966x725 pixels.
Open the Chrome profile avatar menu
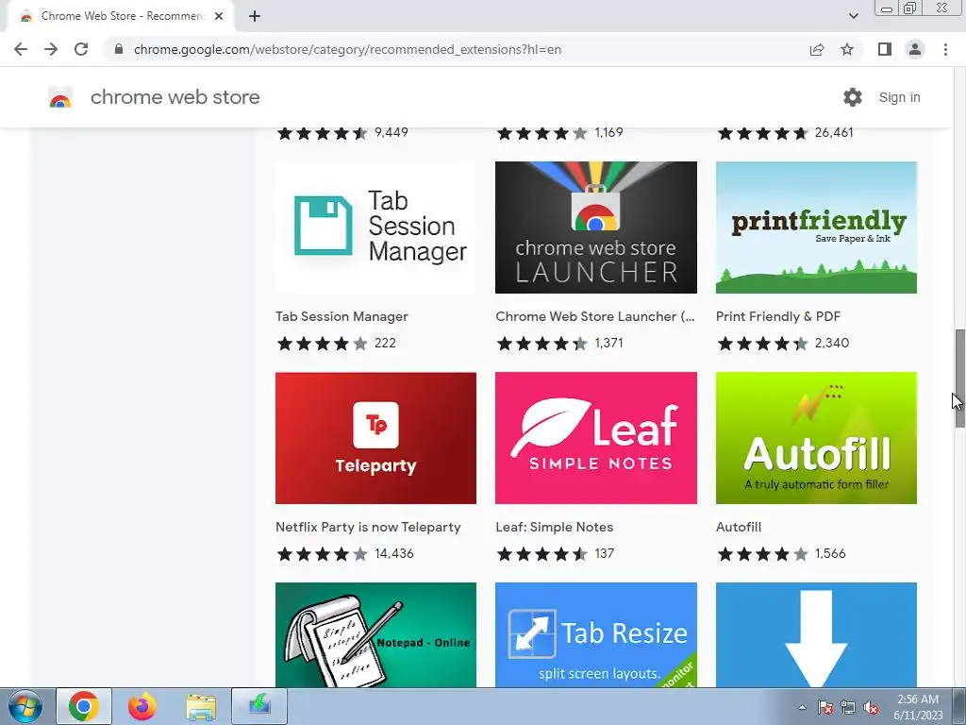[x=915, y=49]
